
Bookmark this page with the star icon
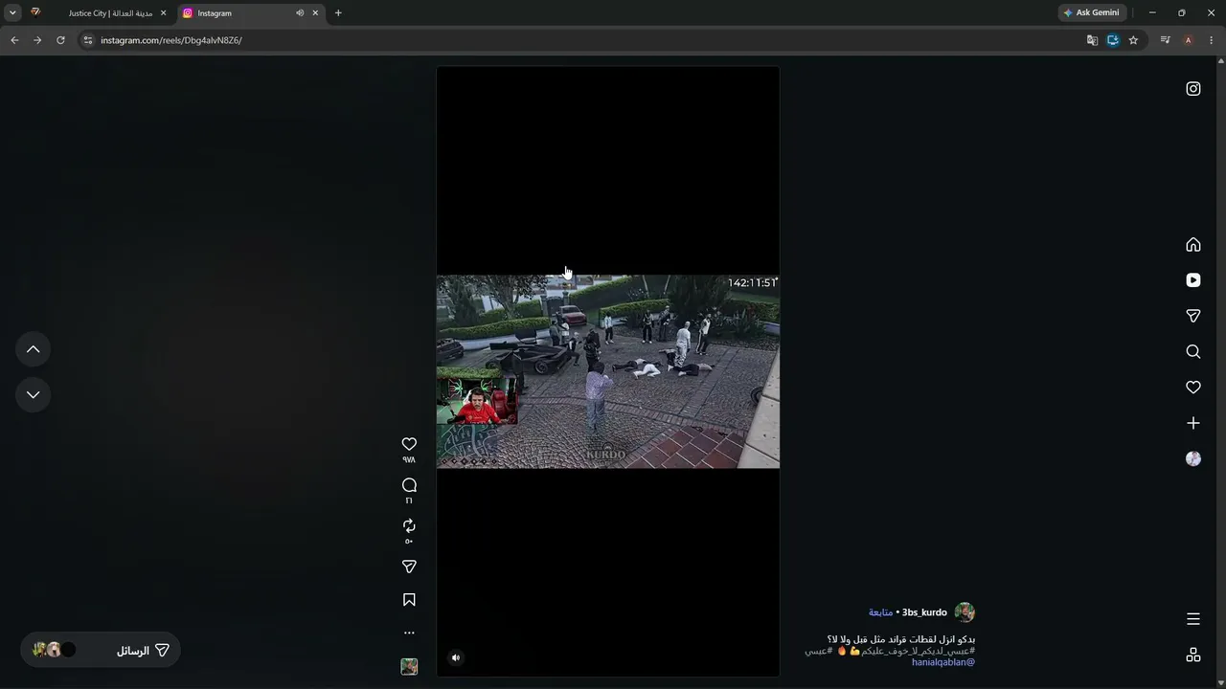pos(1133,40)
